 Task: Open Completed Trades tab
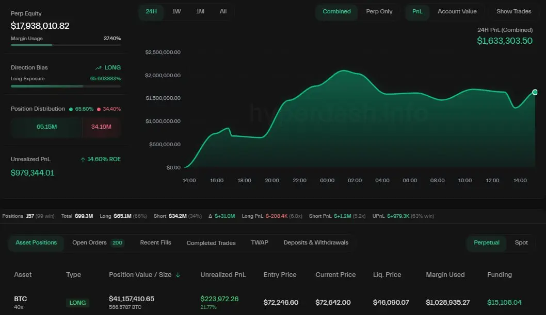[211, 243]
